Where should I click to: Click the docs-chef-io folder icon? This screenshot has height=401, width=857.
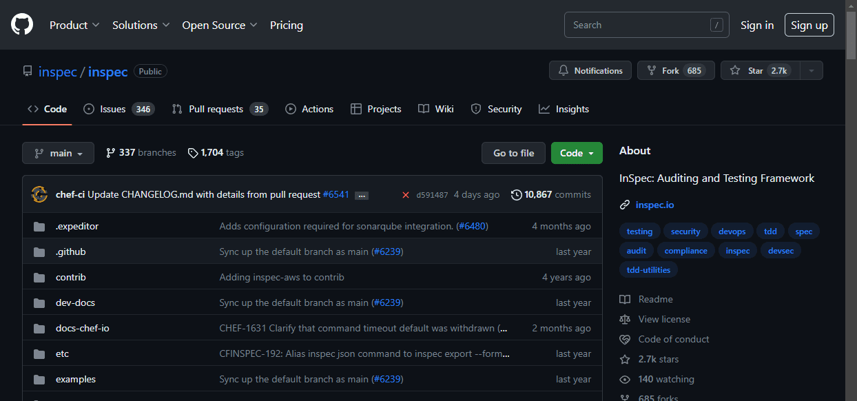pos(39,328)
